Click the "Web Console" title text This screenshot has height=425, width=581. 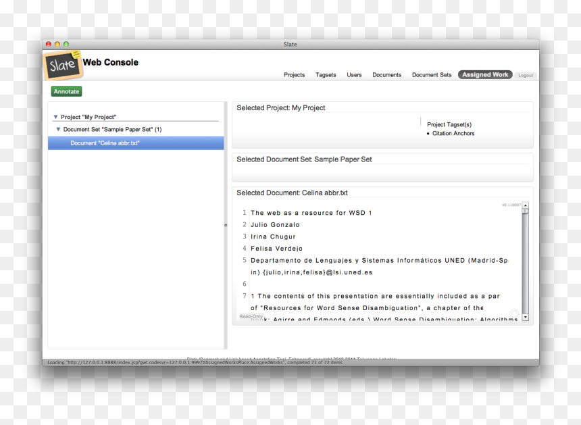click(110, 62)
